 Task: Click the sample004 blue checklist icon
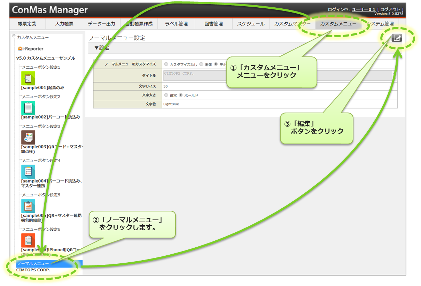28,172
